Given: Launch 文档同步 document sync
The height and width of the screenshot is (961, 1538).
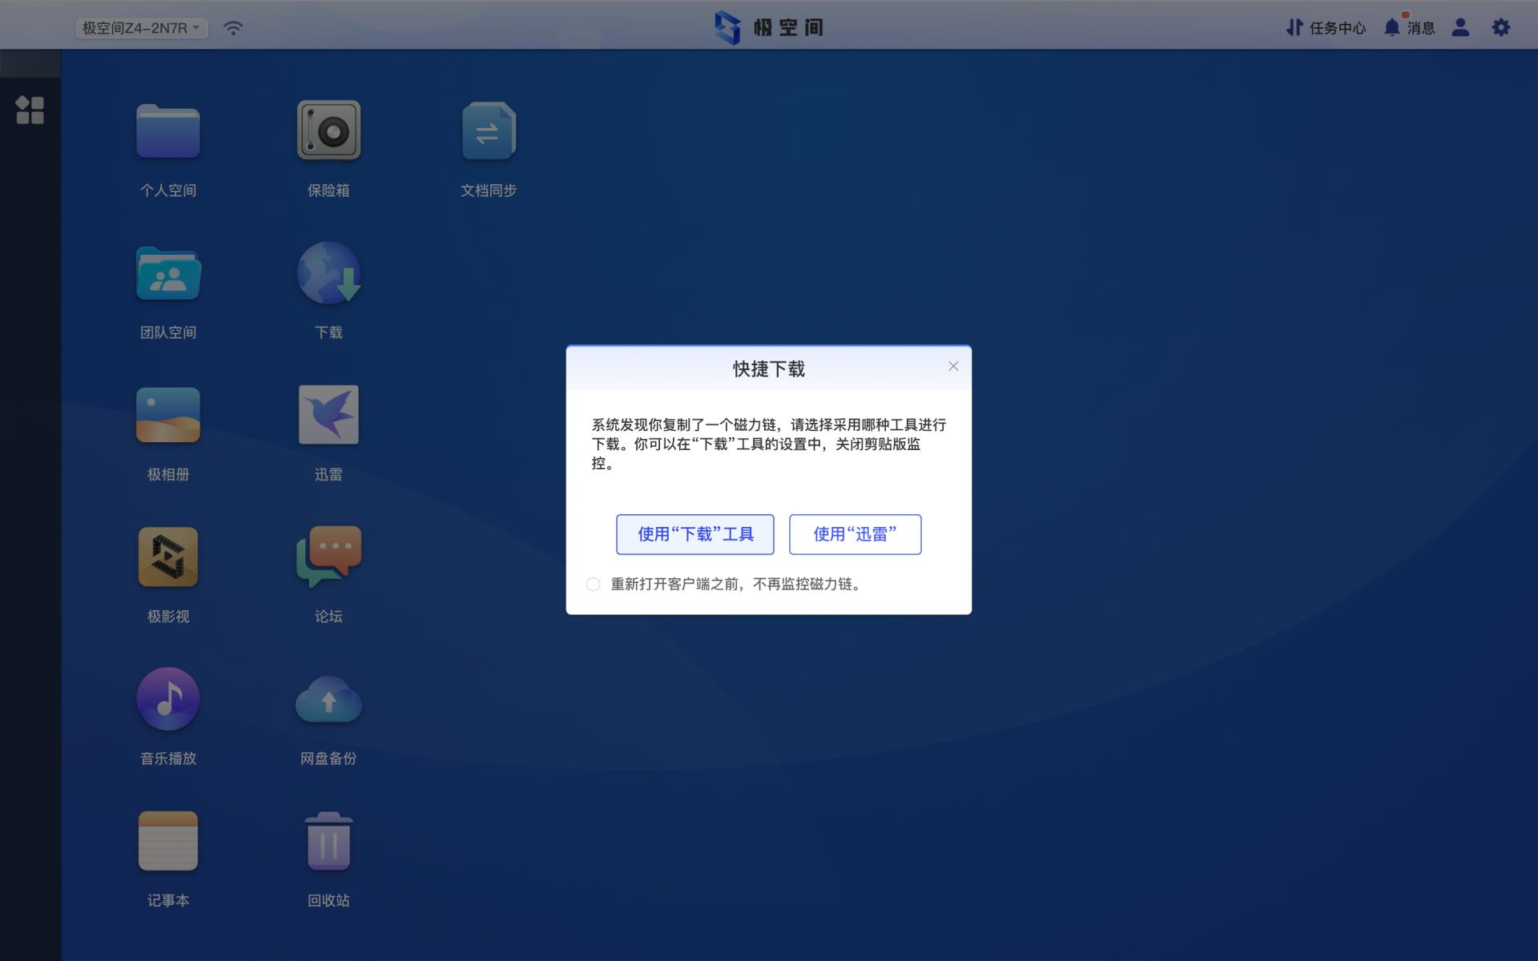Looking at the screenshot, I should click(489, 131).
